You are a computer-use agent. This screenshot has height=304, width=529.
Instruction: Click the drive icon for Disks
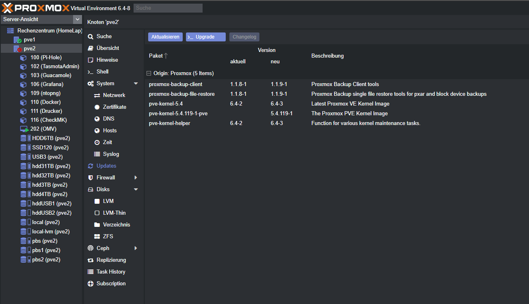click(91, 190)
